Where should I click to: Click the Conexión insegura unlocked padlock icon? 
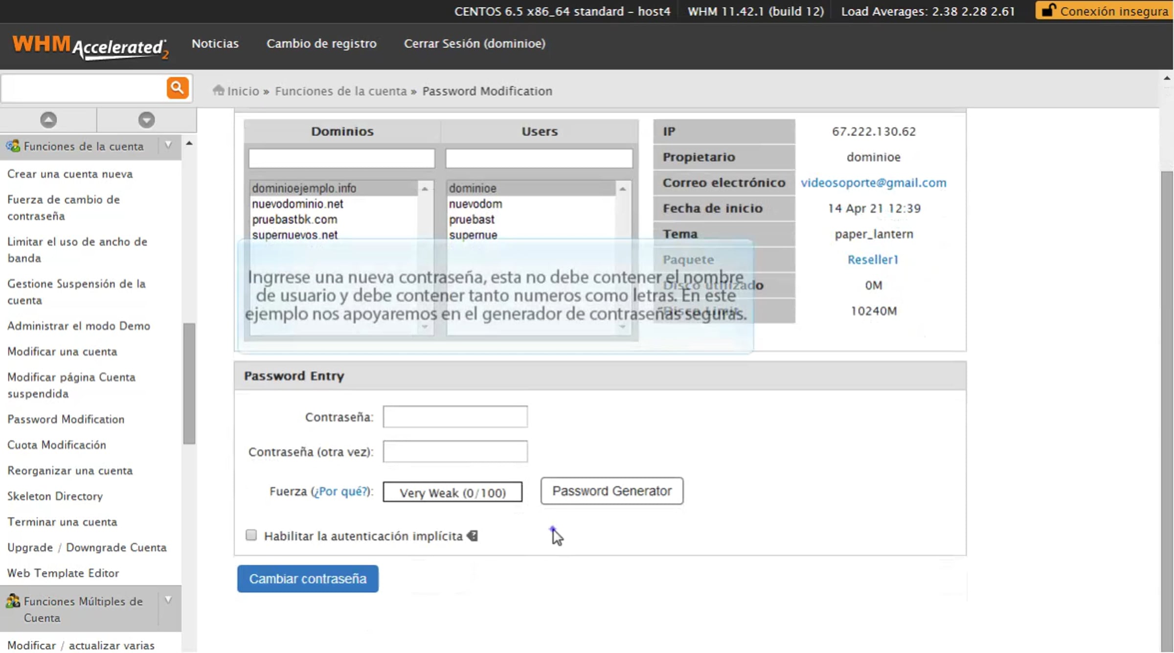click(1048, 10)
